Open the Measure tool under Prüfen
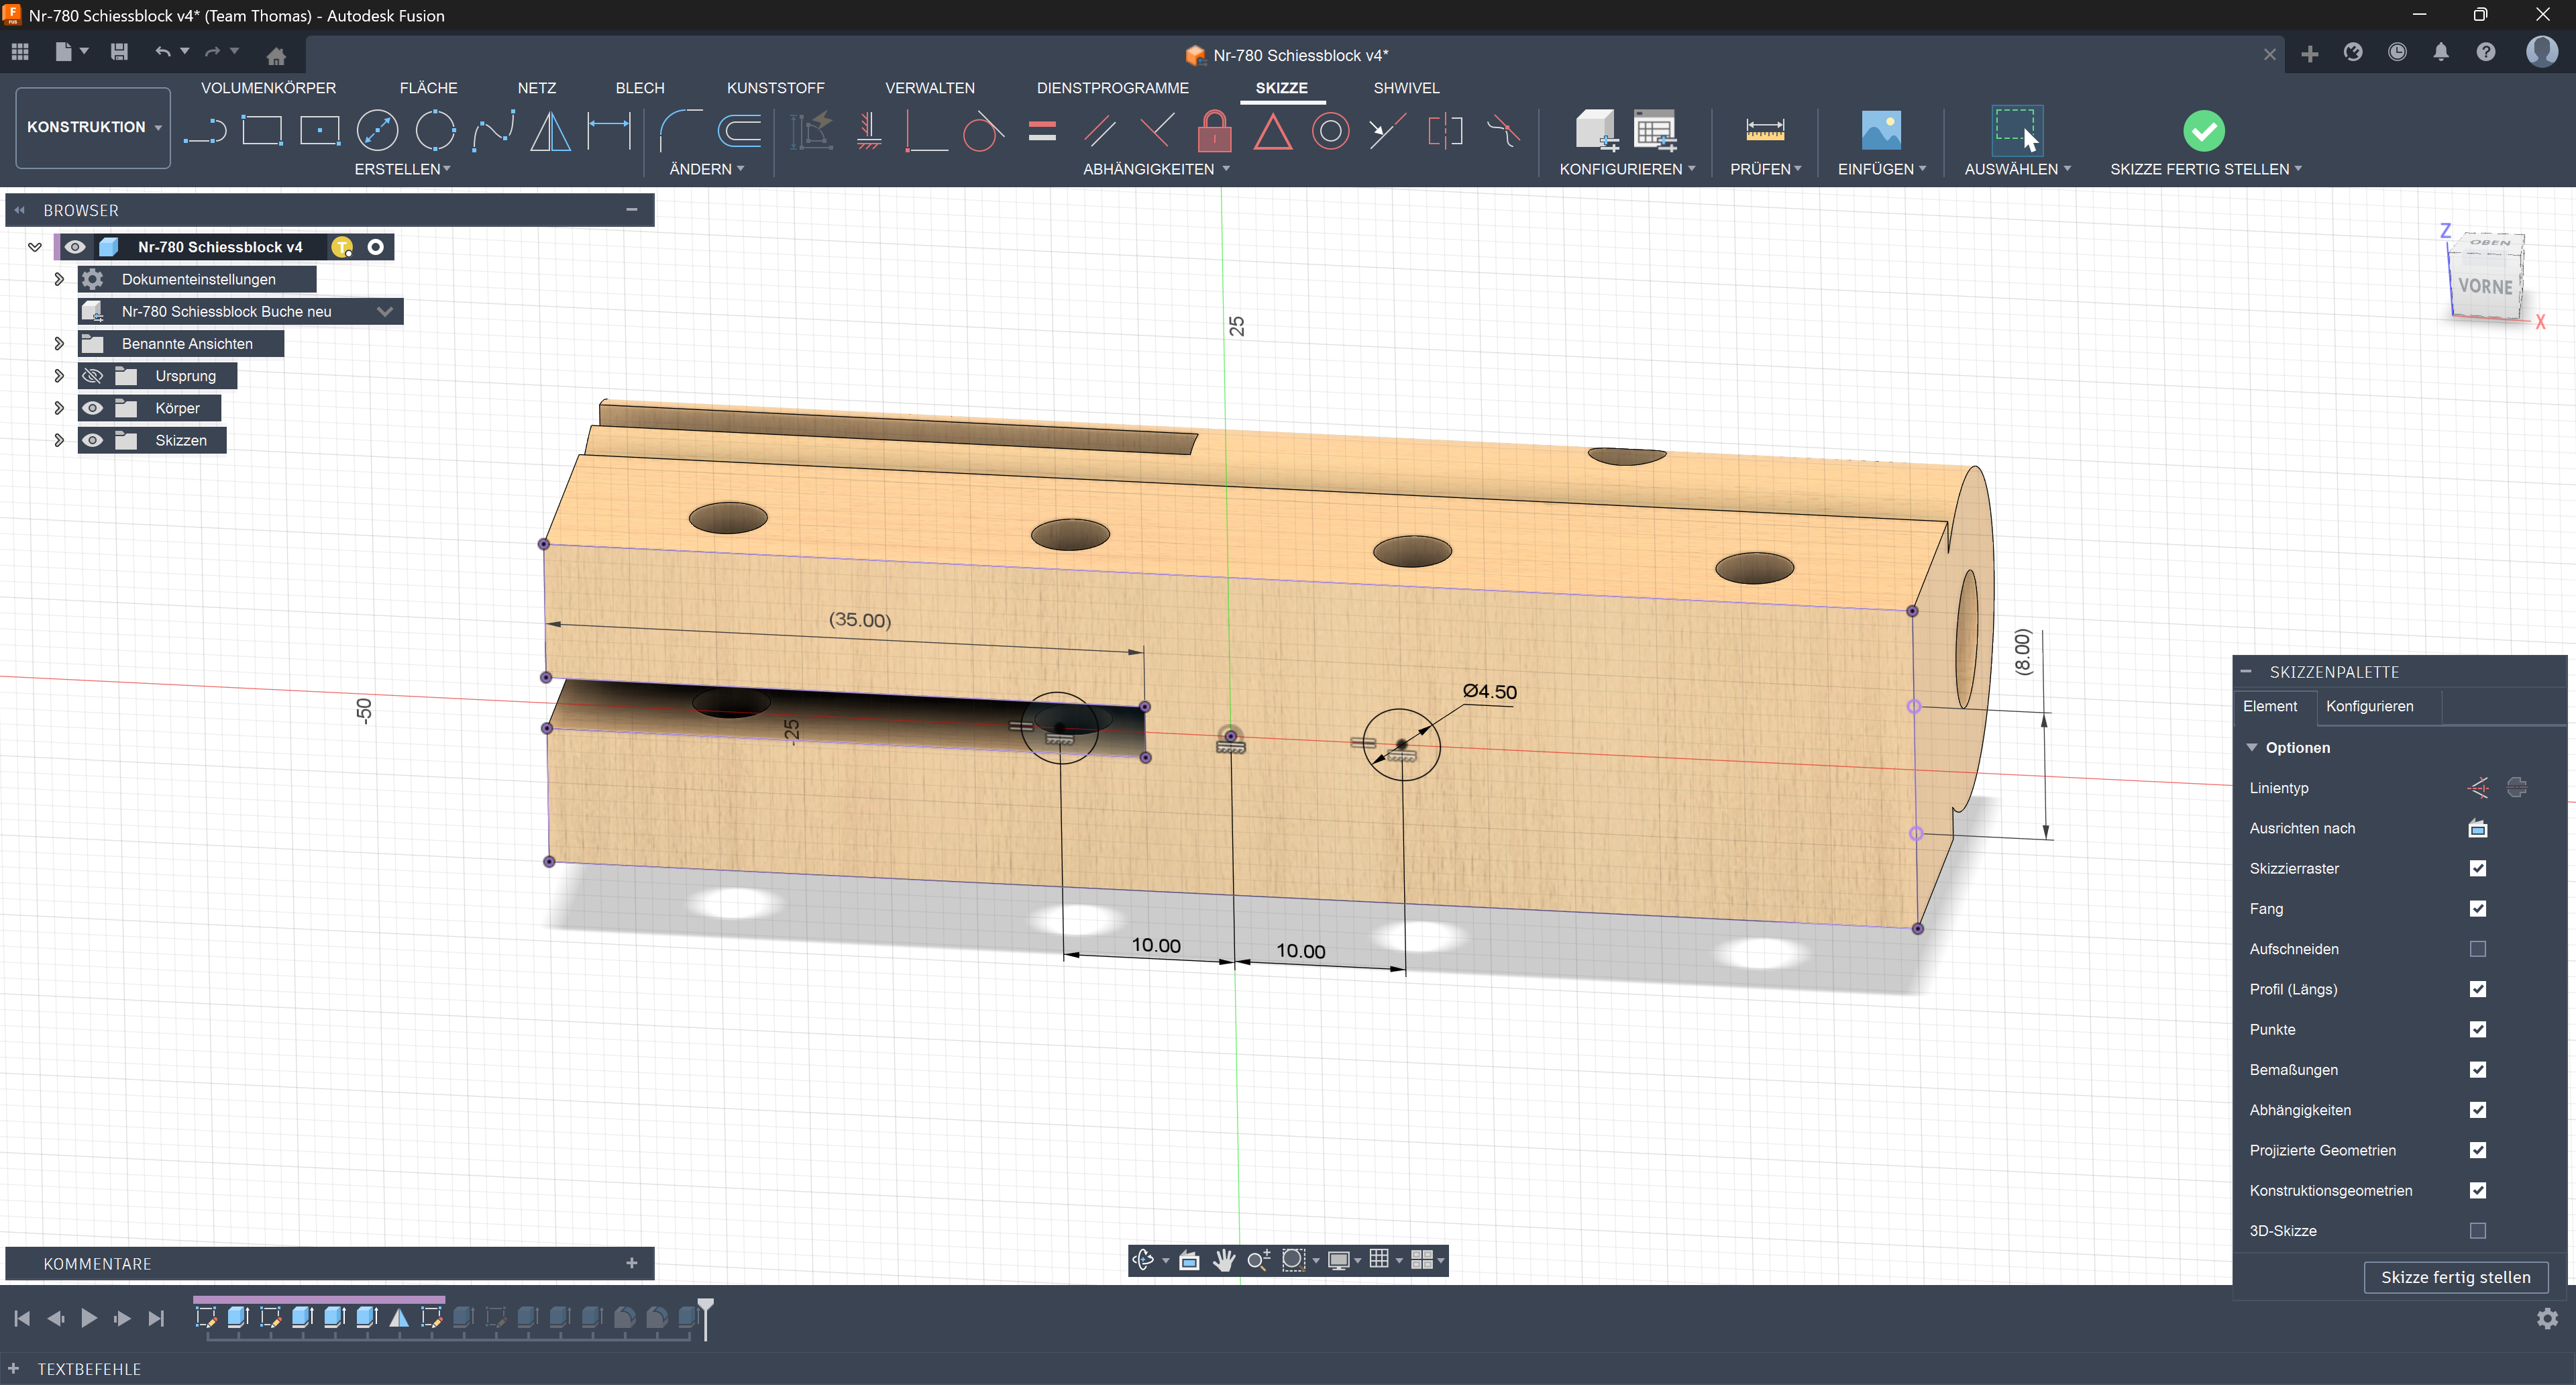2576x1385 pixels. click(1764, 131)
